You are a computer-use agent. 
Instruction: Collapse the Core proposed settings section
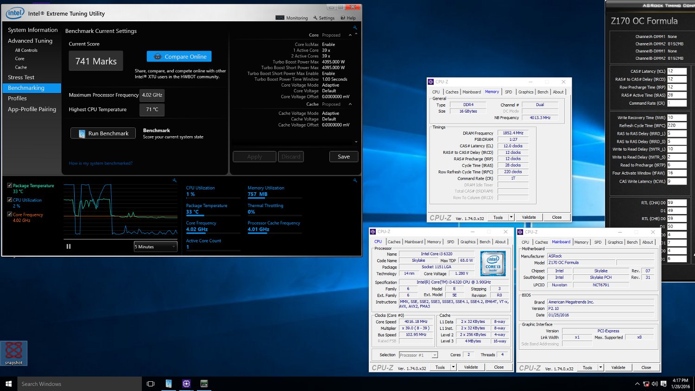[x=350, y=35]
